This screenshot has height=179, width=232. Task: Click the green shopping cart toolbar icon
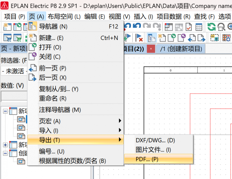point(17,38)
